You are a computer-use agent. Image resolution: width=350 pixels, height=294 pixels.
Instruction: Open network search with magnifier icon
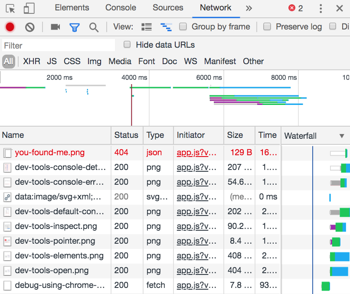point(94,27)
